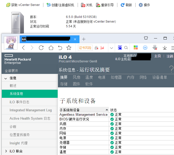This screenshot has width=174, height=155.
Task: Switch to the 网络 tab
Action: click(143, 77)
